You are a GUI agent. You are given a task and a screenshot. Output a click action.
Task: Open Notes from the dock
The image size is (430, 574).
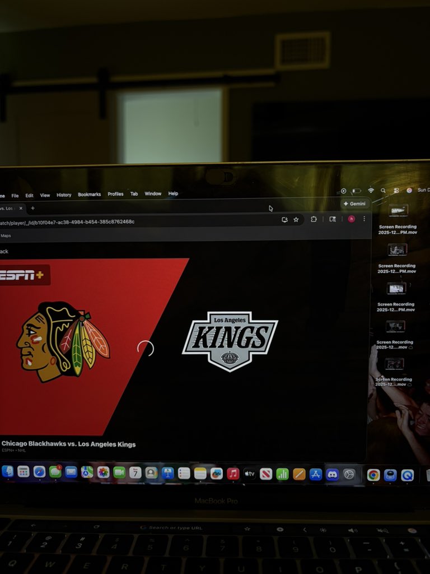coord(200,473)
